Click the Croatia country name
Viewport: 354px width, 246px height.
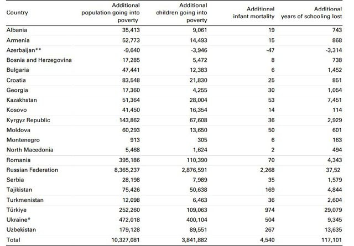16,80
